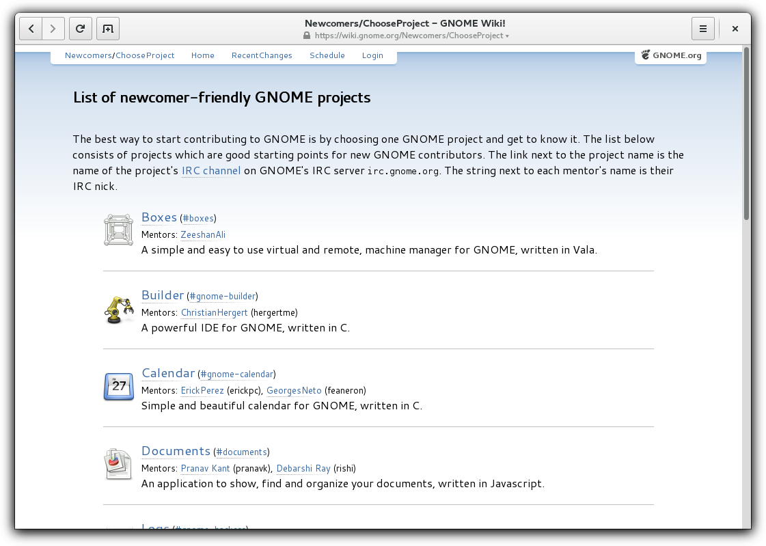Image resolution: width=766 pixels, height=546 pixels.
Task: Click the "A powerful IDE for GNOME" description
Action: pos(246,328)
